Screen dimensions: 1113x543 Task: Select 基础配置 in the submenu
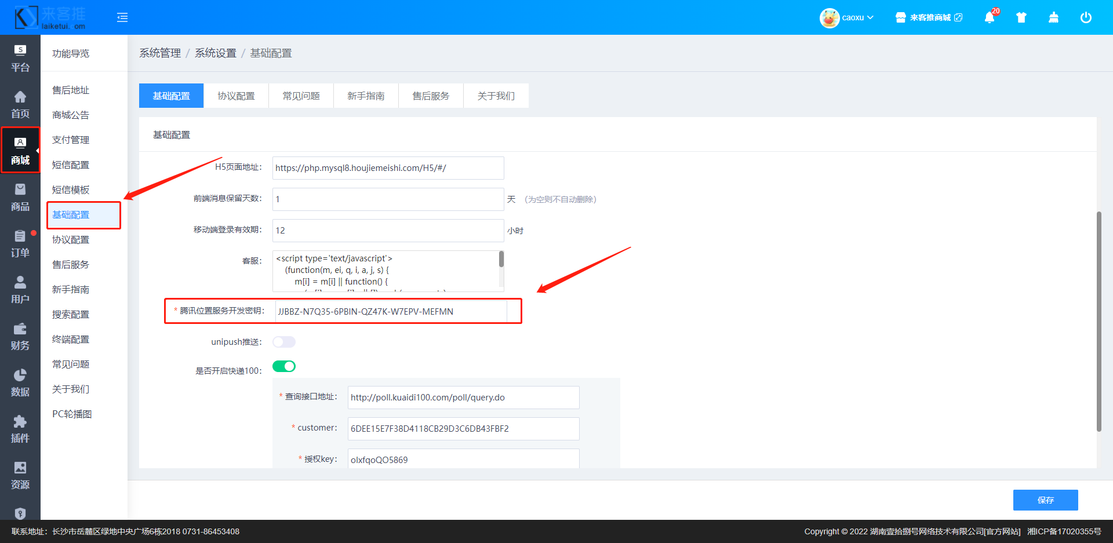coord(71,214)
